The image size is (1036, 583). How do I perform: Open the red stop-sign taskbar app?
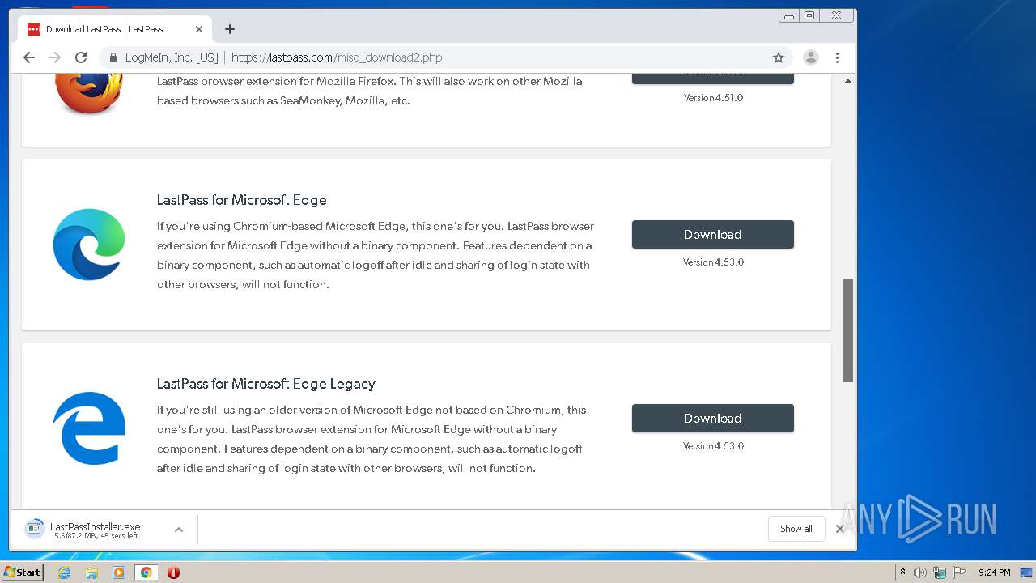(x=173, y=572)
